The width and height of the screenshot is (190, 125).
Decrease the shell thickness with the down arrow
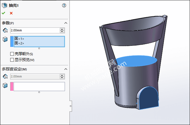pyautogui.click(x=62, y=32)
